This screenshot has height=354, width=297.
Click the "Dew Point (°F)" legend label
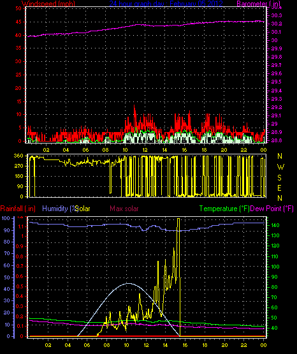(272, 209)
